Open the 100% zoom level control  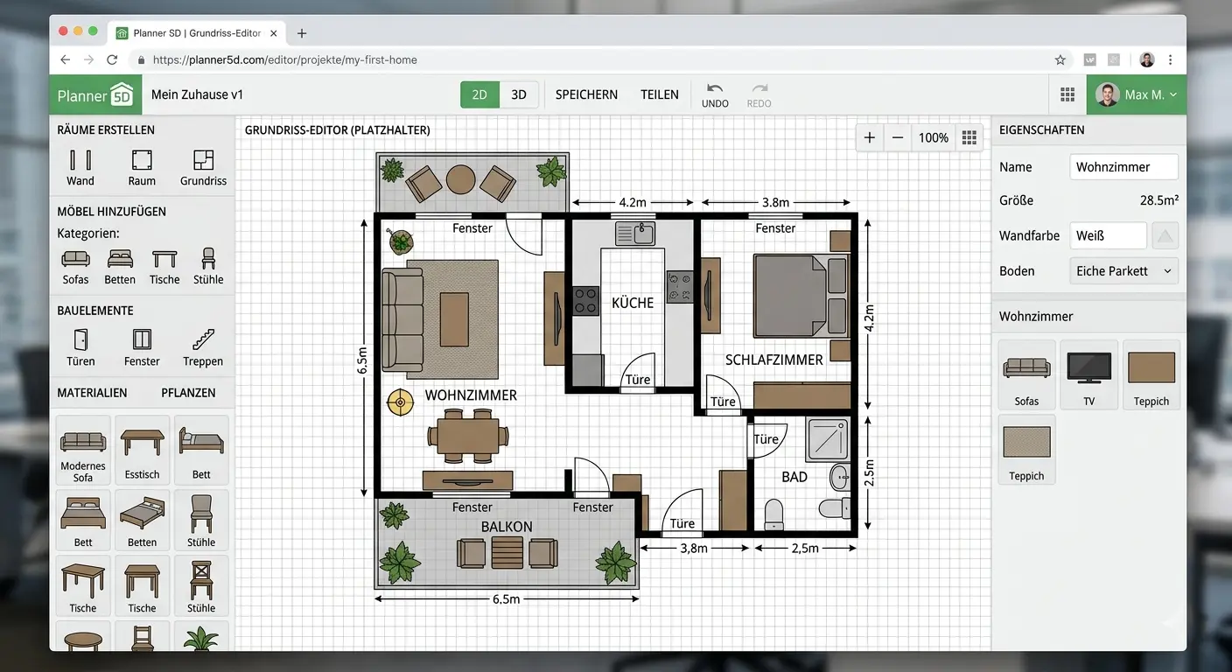934,137
